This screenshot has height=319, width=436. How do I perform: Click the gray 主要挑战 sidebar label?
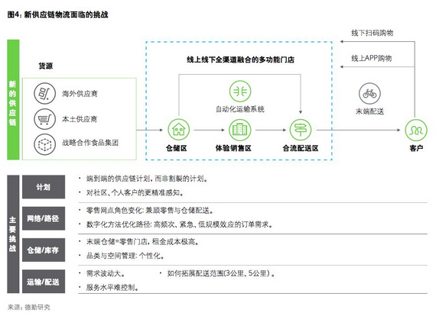click(13, 234)
